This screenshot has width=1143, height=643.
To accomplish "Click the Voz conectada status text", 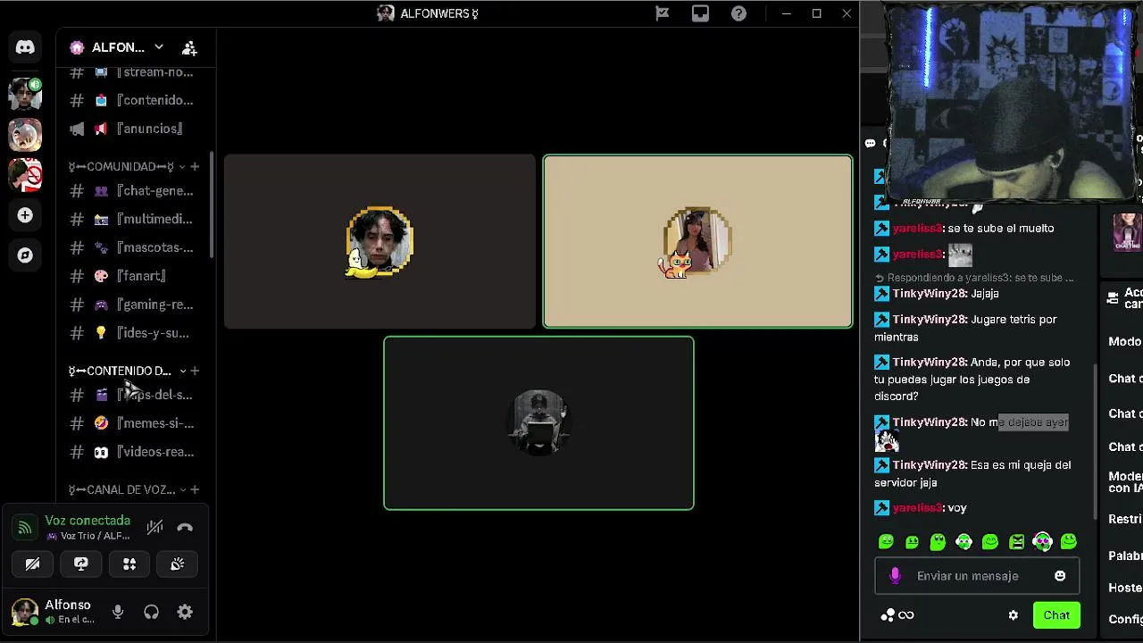I will (x=88, y=521).
